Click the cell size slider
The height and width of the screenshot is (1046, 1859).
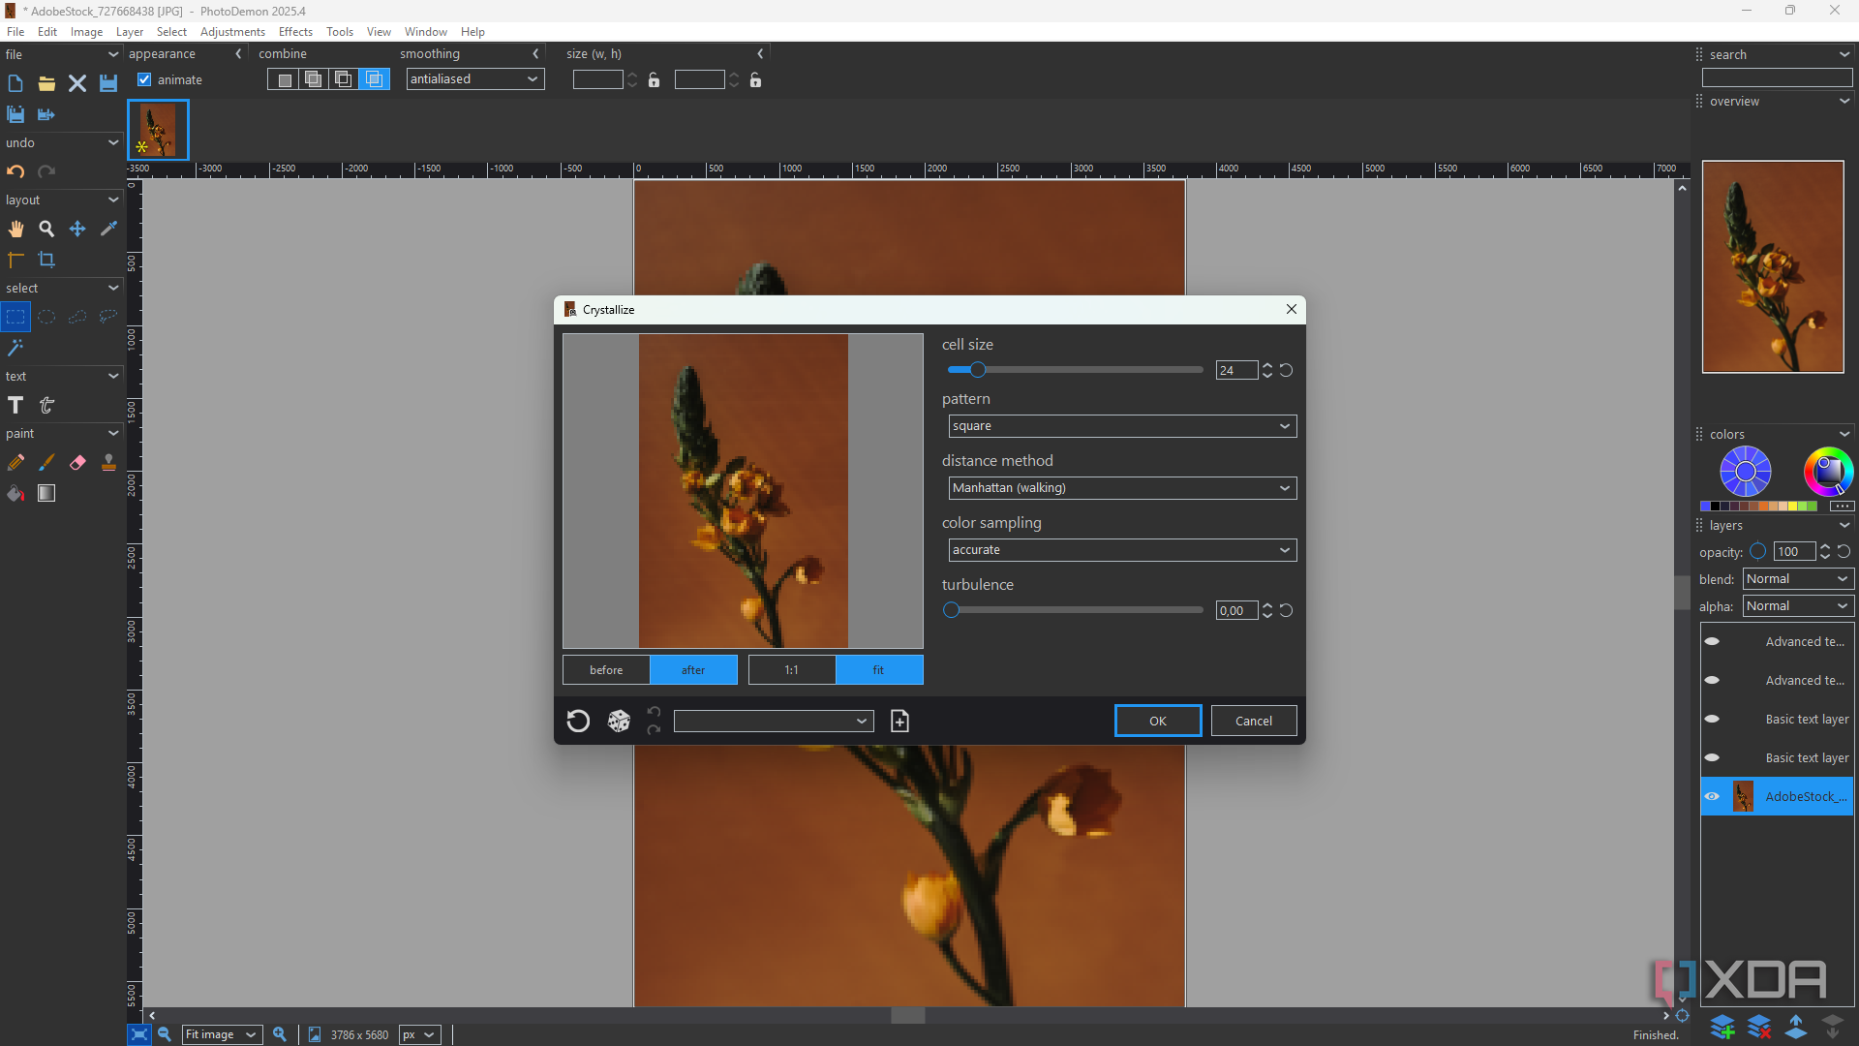click(x=1075, y=370)
